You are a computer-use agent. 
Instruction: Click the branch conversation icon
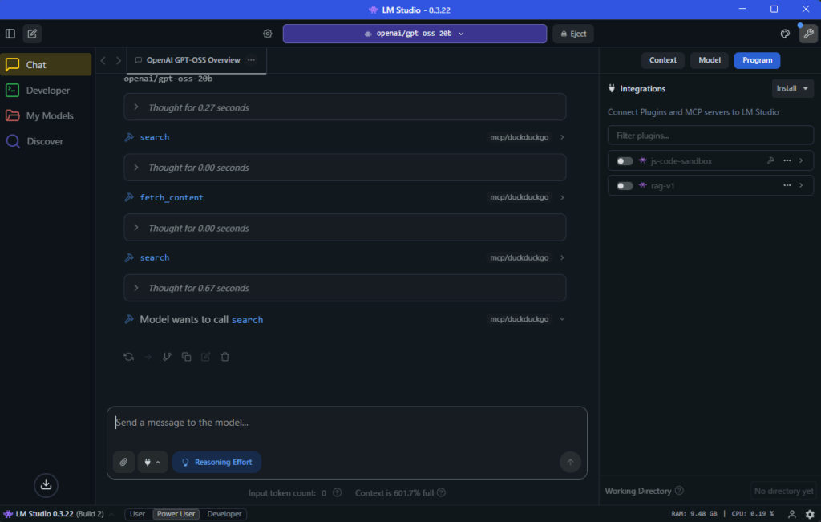(167, 357)
